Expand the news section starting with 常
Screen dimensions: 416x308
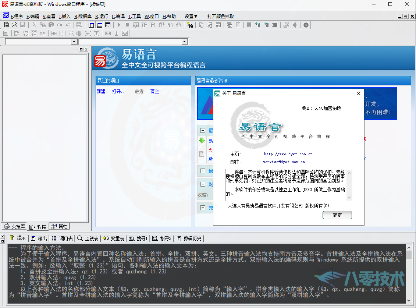coord(203,208)
